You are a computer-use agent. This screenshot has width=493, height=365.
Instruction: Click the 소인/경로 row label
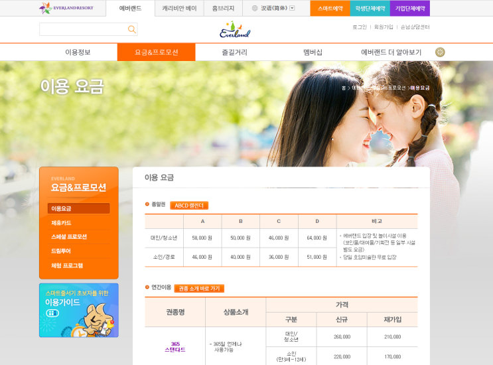tap(164, 257)
